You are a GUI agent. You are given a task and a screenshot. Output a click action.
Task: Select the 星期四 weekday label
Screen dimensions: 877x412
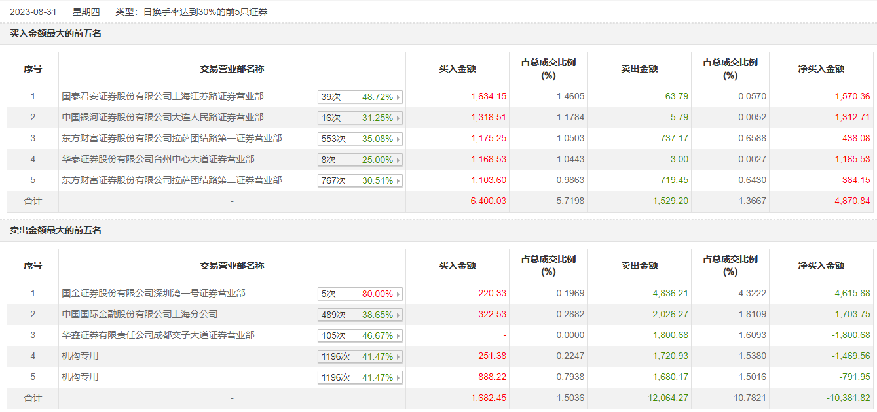coord(86,12)
